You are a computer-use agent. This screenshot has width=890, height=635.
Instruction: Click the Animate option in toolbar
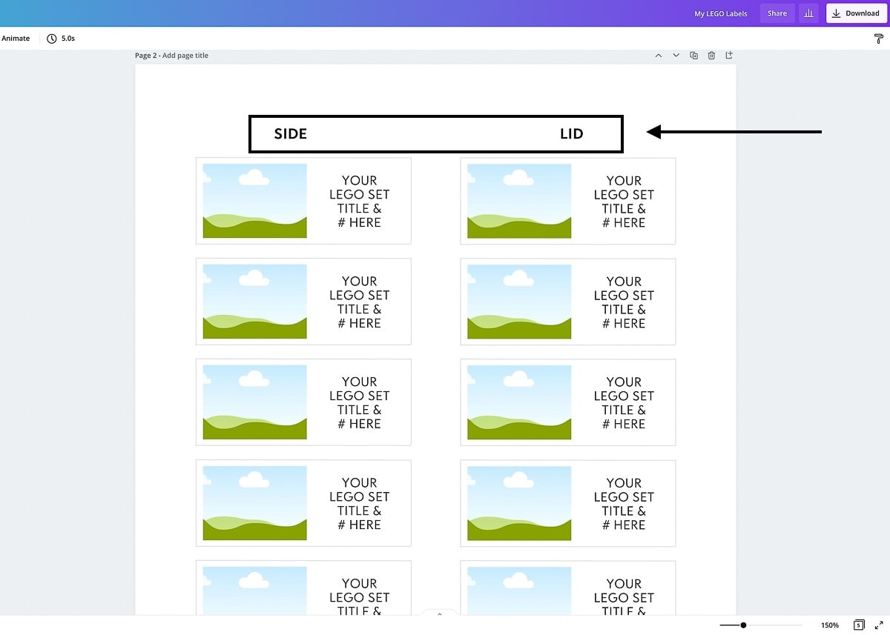pyautogui.click(x=16, y=39)
